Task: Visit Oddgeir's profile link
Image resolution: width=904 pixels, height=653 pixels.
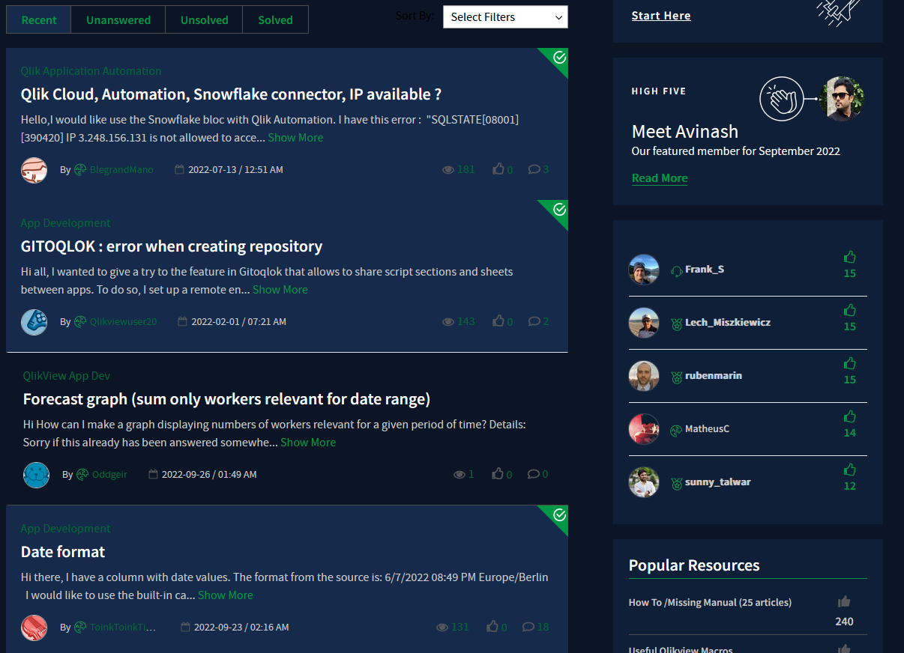Action: point(109,475)
